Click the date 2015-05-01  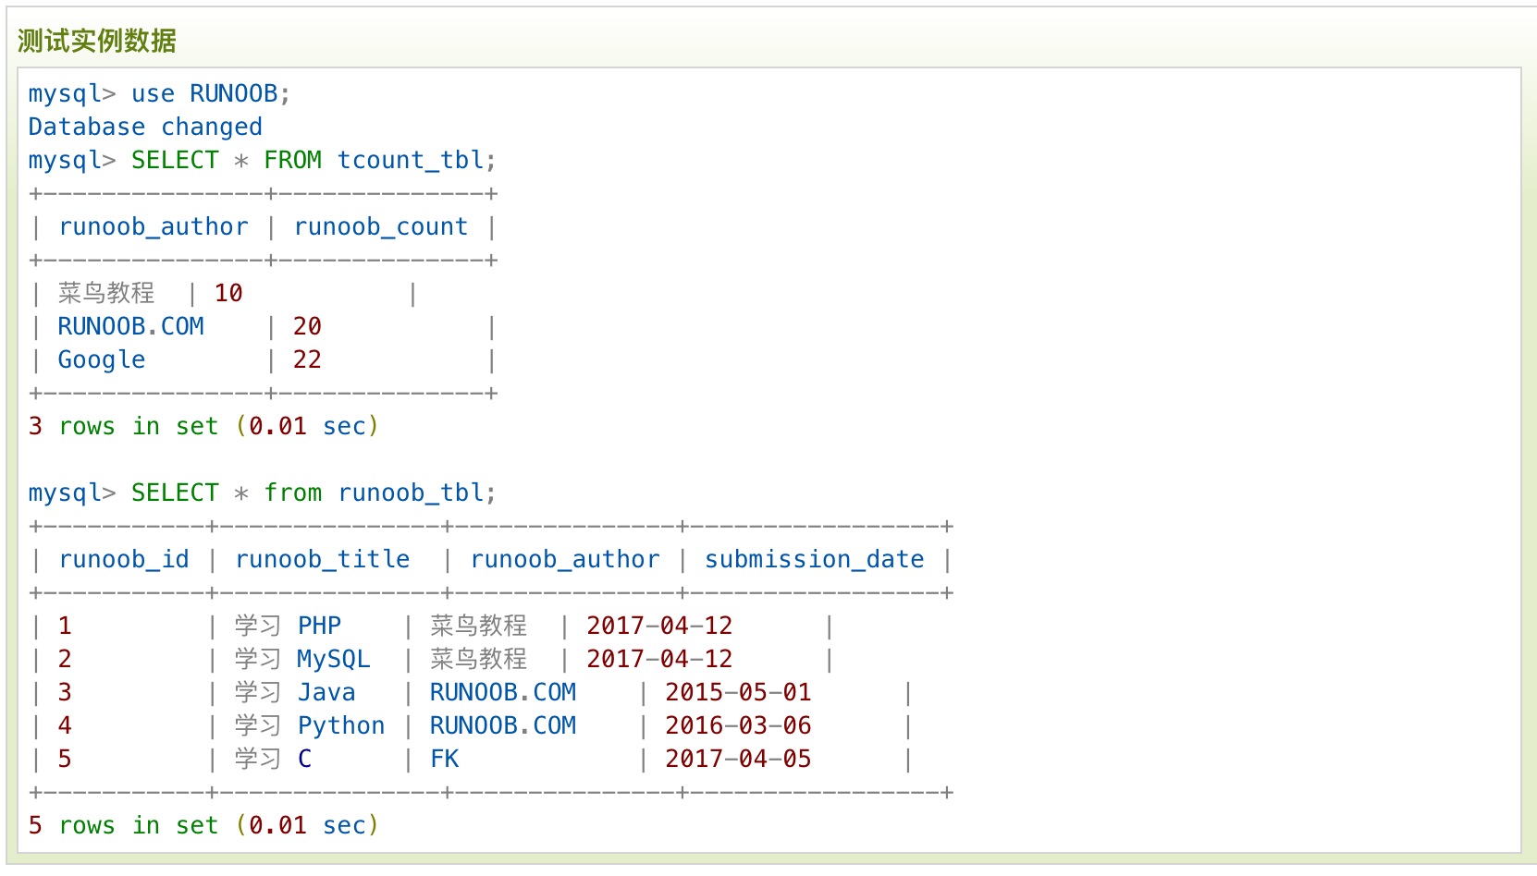[738, 692]
